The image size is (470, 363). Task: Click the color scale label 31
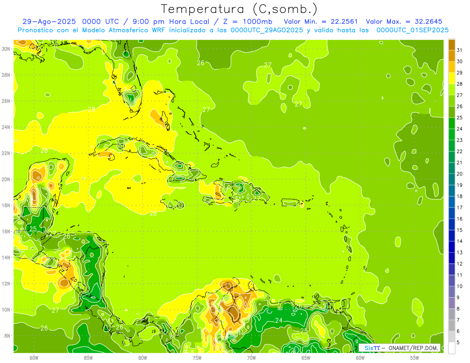pos(459,50)
